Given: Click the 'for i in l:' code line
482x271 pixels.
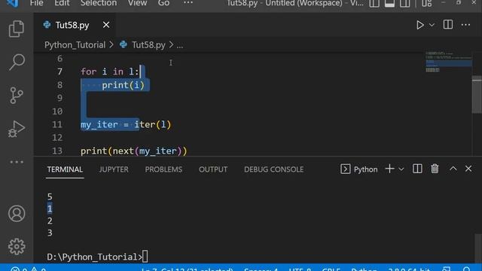Looking at the screenshot, I should click(x=110, y=72).
